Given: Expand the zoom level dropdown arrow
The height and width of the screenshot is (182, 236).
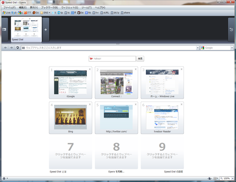Looking at the screenshot, I should [232, 178].
